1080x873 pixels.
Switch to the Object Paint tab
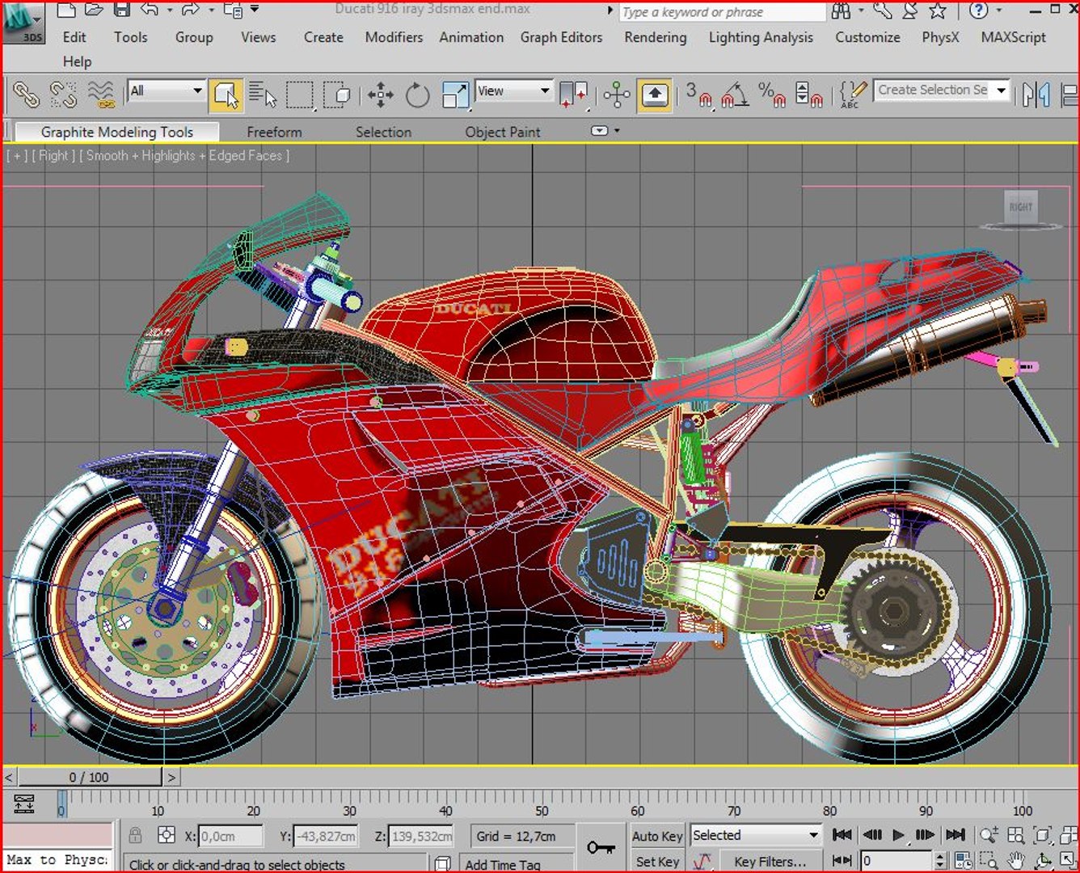click(502, 132)
